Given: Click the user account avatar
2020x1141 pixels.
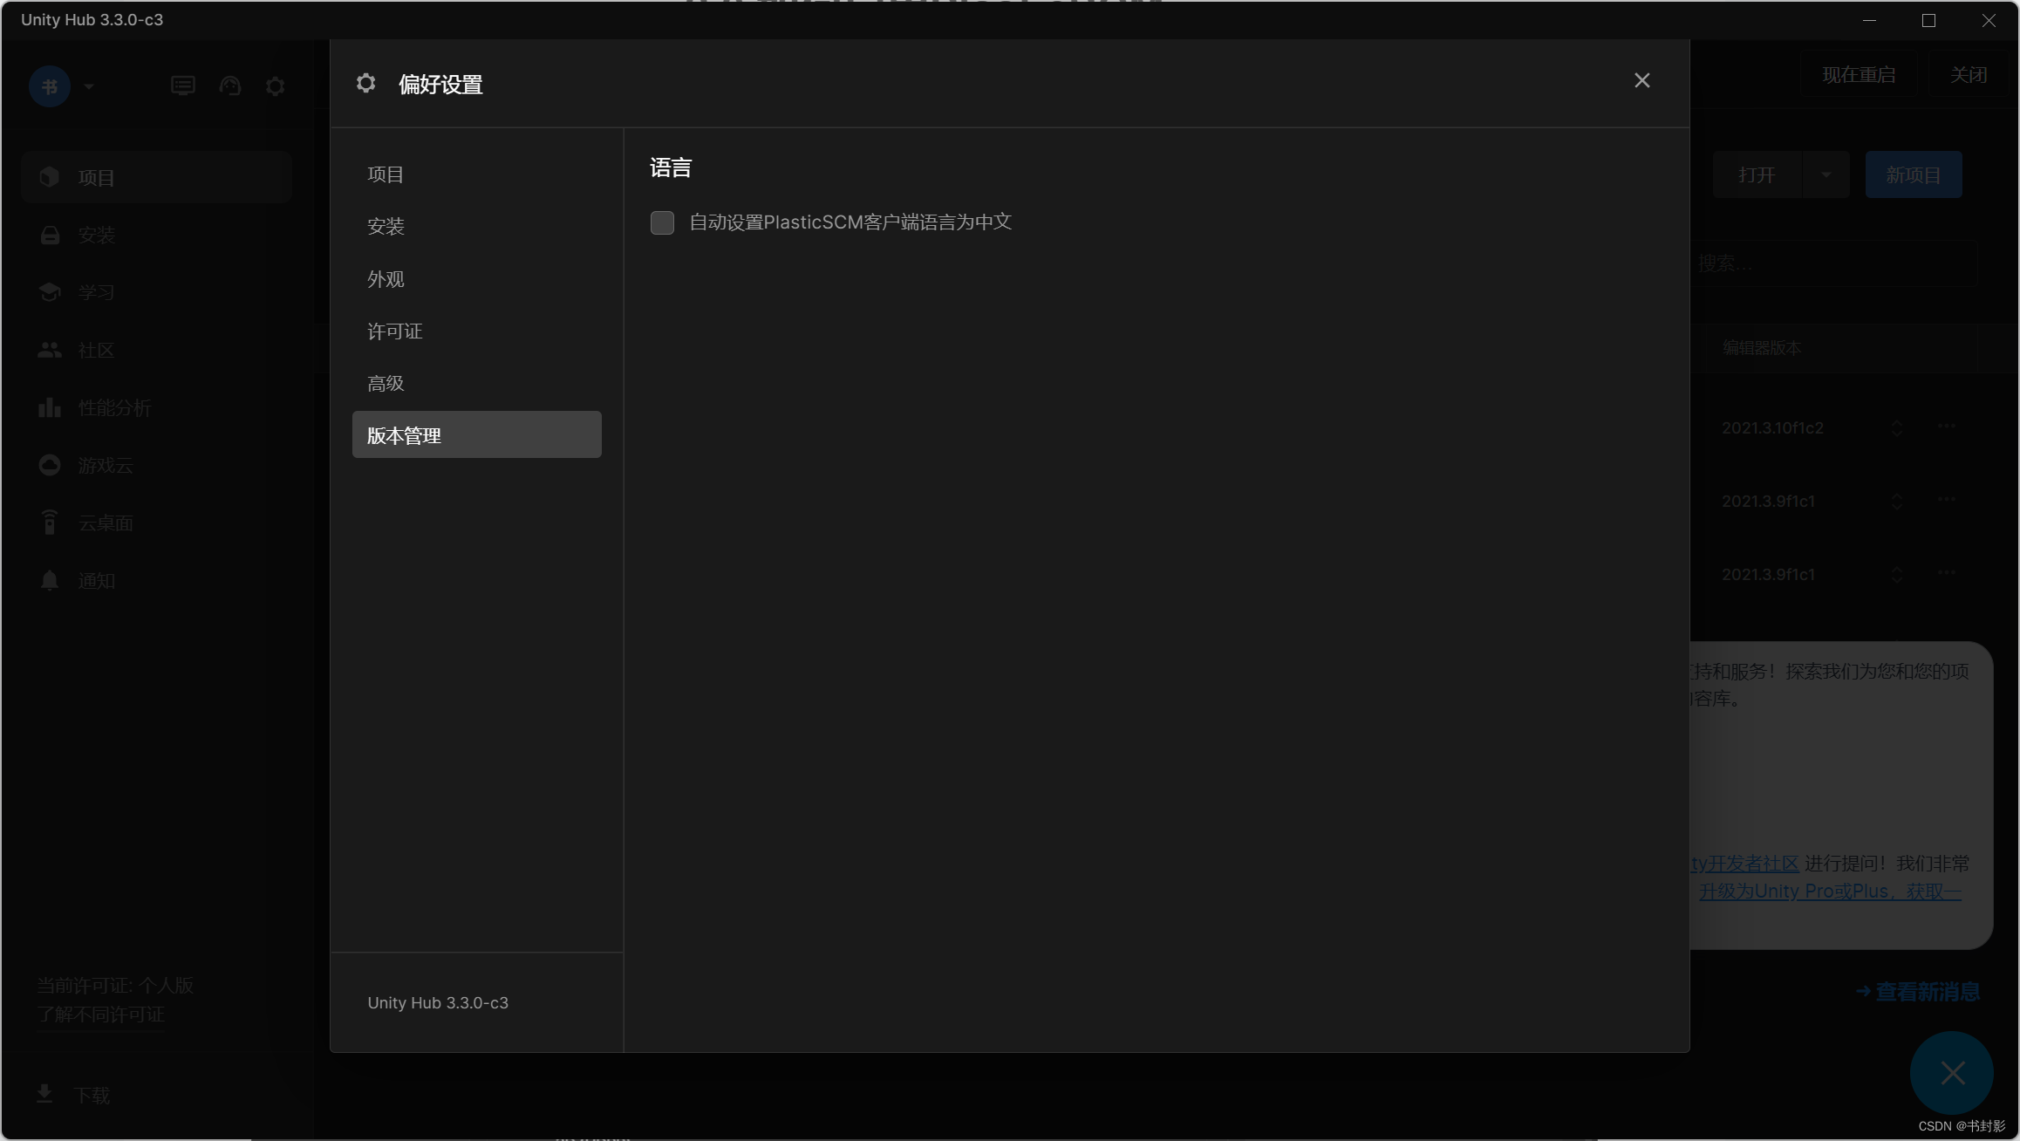Looking at the screenshot, I should [x=50, y=86].
